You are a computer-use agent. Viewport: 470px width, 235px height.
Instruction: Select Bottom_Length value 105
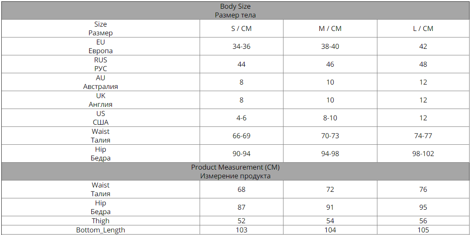[423, 230]
